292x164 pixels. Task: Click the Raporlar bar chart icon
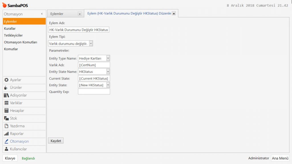click(6, 134)
